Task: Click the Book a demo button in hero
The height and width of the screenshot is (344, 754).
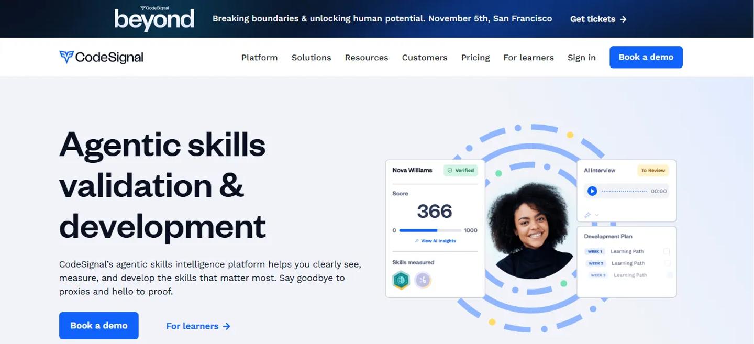Action: point(99,326)
